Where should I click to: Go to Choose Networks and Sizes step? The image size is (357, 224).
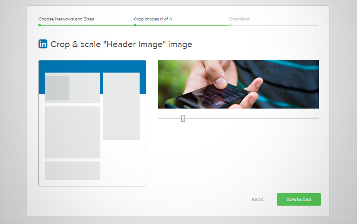[x=66, y=19]
